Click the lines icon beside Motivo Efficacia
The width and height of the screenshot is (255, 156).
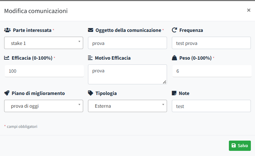(x=90, y=58)
